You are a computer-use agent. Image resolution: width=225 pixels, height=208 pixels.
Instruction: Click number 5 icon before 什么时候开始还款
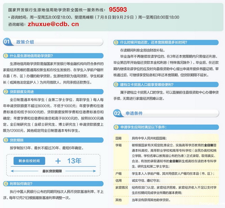coord(116,42)
